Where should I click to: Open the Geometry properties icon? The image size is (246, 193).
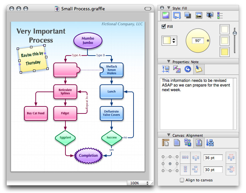(x=166, y=69)
